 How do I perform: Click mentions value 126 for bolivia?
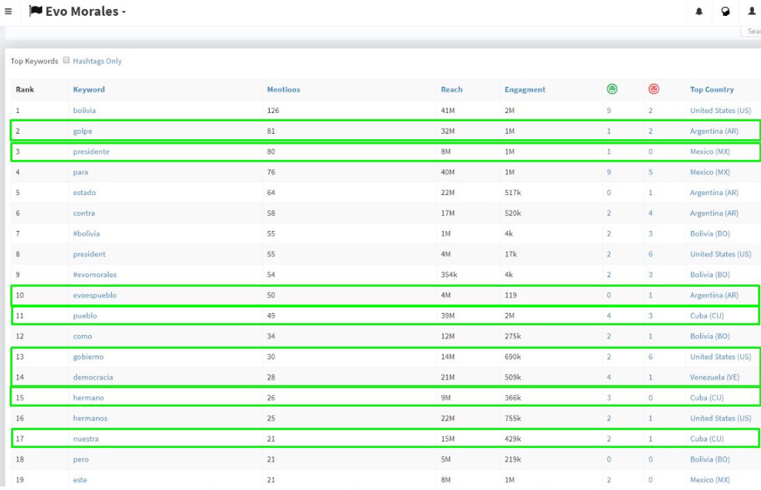coord(273,110)
